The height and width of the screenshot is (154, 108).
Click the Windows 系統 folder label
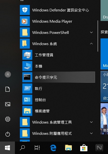click(x=44, y=44)
